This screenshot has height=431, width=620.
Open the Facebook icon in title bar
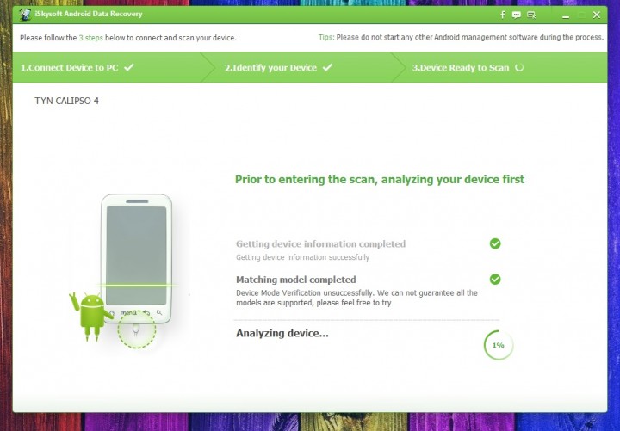coord(502,15)
